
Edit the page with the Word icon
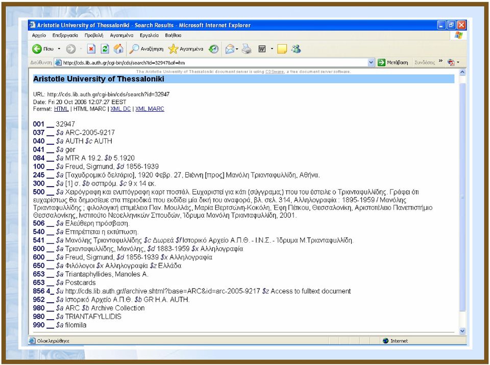pyautogui.click(x=262, y=49)
